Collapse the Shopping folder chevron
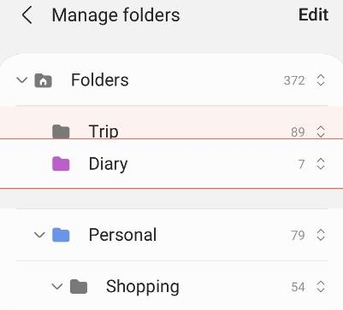Image resolution: width=343 pixels, height=310 pixels. coord(57,286)
